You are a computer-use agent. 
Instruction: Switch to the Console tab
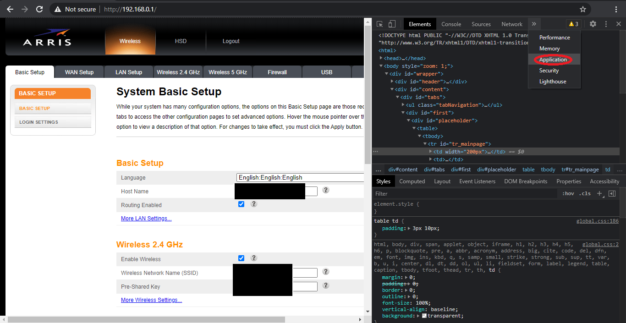pyautogui.click(x=451, y=24)
